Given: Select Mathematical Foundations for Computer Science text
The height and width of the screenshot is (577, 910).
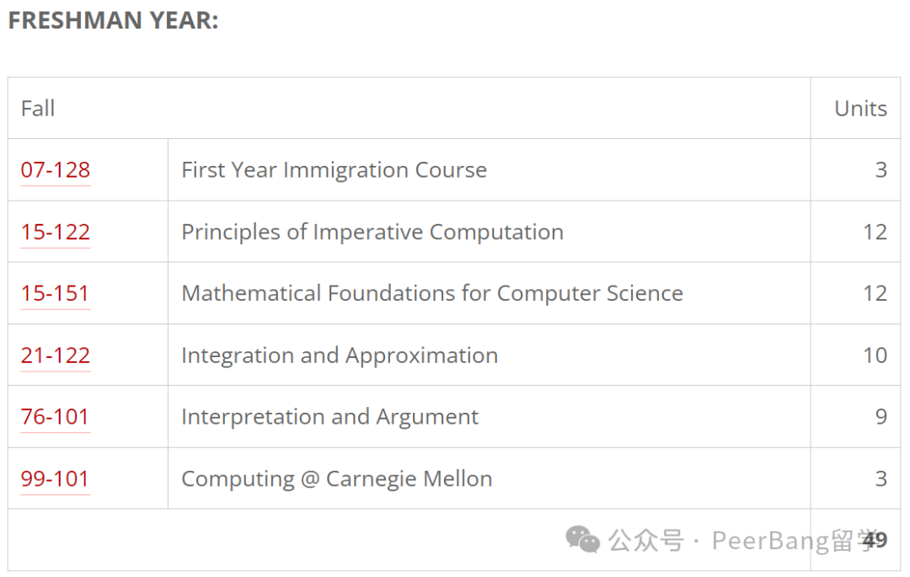Looking at the screenshot, I should point(432,293).
